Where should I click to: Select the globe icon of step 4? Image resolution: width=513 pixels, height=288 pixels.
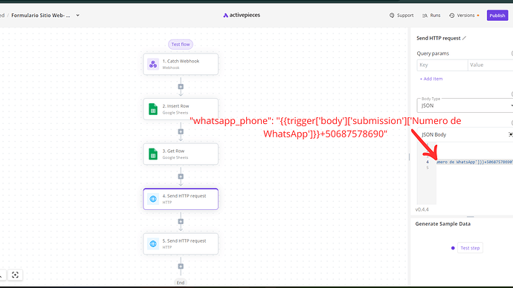pos(153,199)
